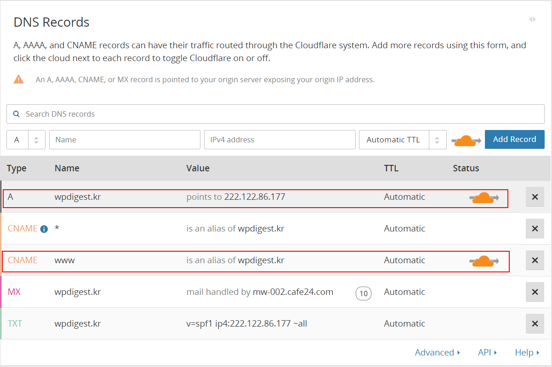
Task: Click the MX priority 10 badge
Action: (x=364, y=294)
